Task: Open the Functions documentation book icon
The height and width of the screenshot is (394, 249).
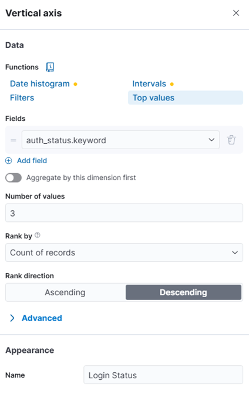Action: pyautogui.click(x=50, y=67)
